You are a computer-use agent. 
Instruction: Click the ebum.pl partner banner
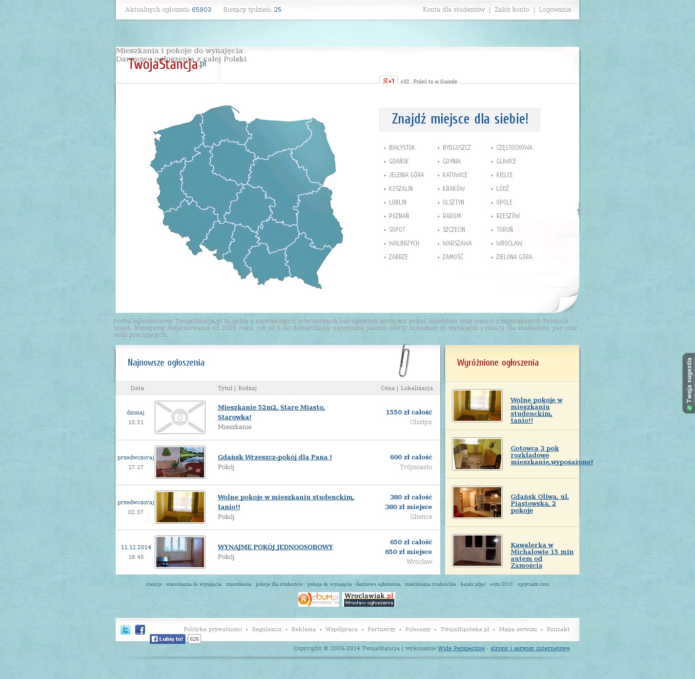[319, 599]
